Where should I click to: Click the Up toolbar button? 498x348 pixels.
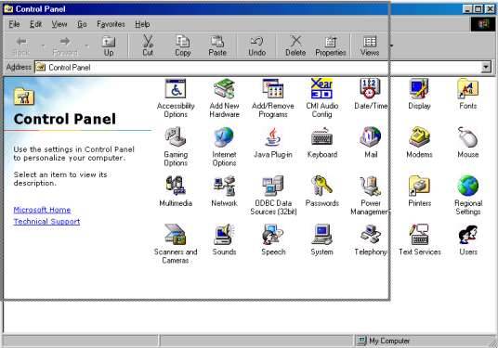(x=109, y=46)
